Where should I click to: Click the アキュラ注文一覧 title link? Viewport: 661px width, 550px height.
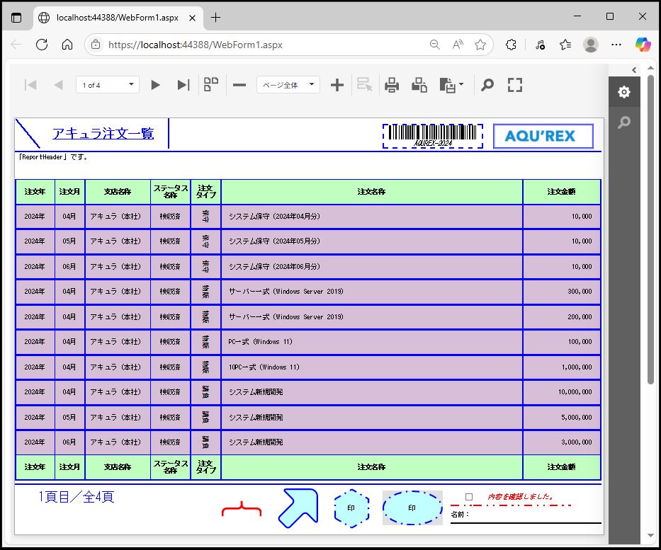[x=103, y=133]
